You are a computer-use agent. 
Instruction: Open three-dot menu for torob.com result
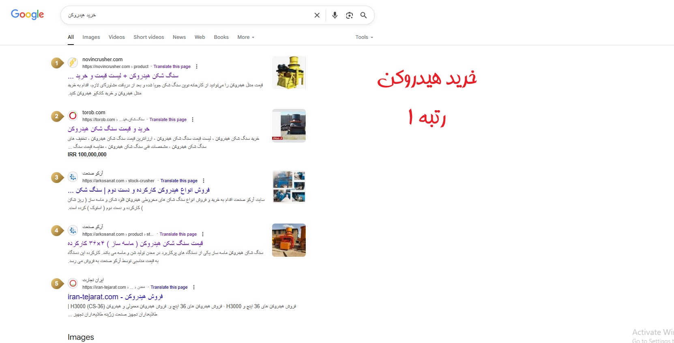[193, 119]
